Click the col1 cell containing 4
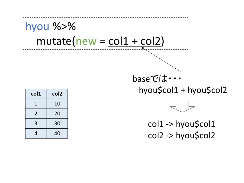This screenshot has width=244, height=183. click(36, 133)
